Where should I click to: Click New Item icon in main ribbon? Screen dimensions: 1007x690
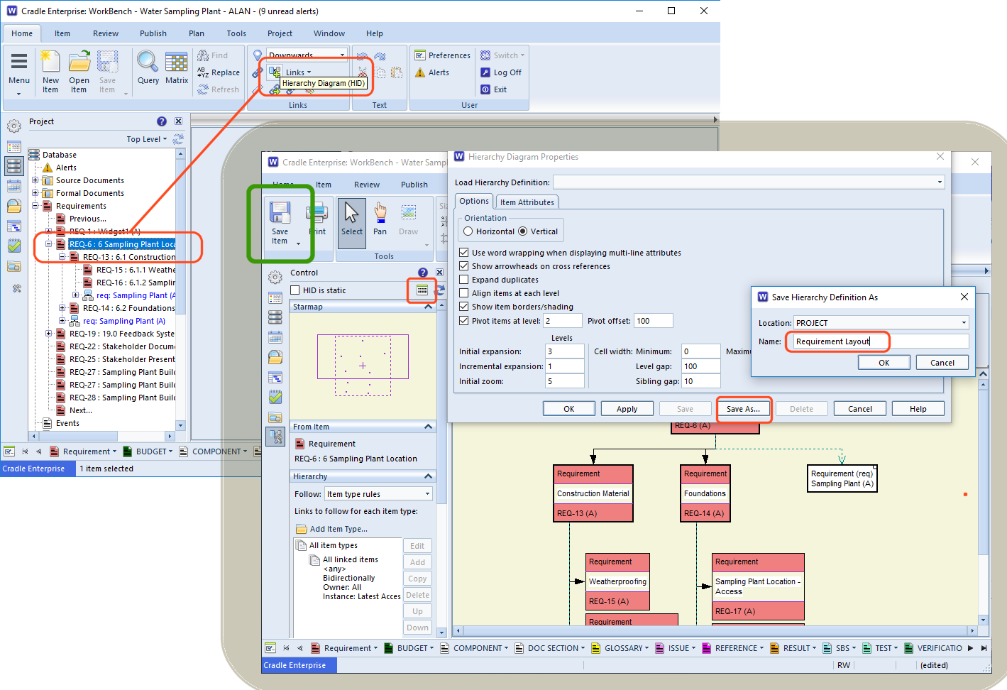(50, 71)
